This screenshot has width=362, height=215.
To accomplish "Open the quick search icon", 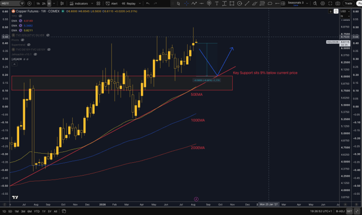I will [315, 3].
